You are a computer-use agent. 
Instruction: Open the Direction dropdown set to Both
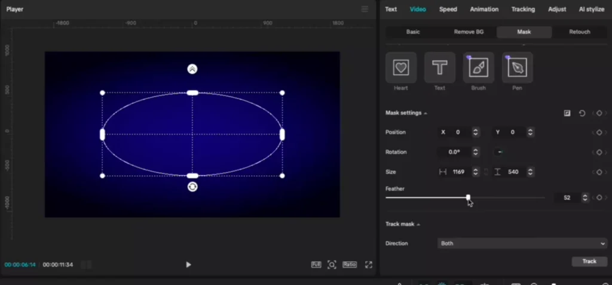pos(522,243)
